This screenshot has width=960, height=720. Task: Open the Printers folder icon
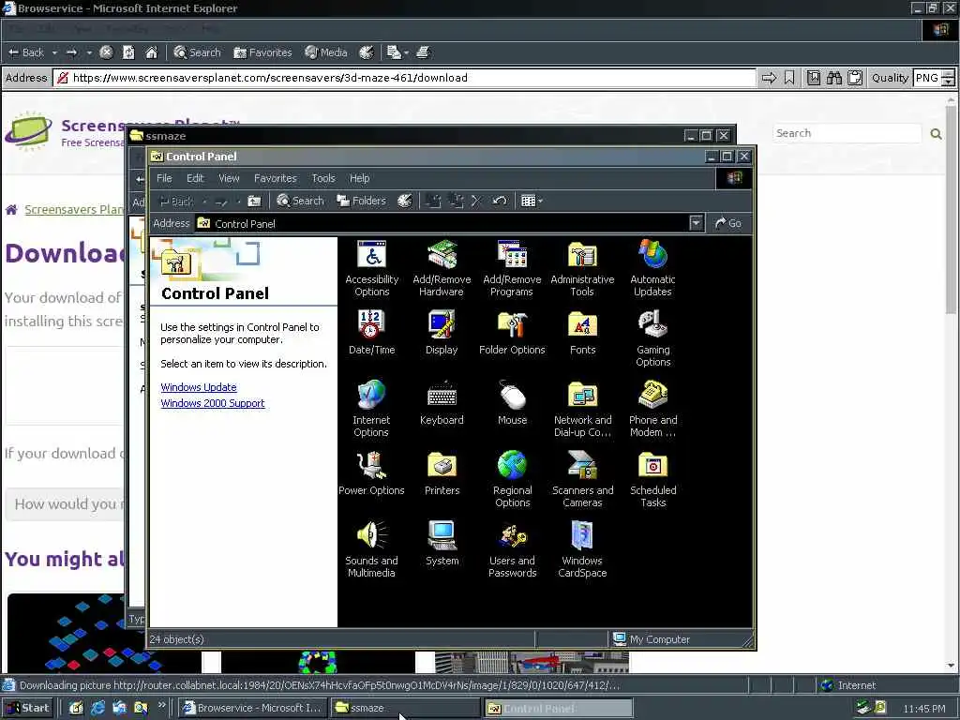pyautogui.click(x=442, y=473)
